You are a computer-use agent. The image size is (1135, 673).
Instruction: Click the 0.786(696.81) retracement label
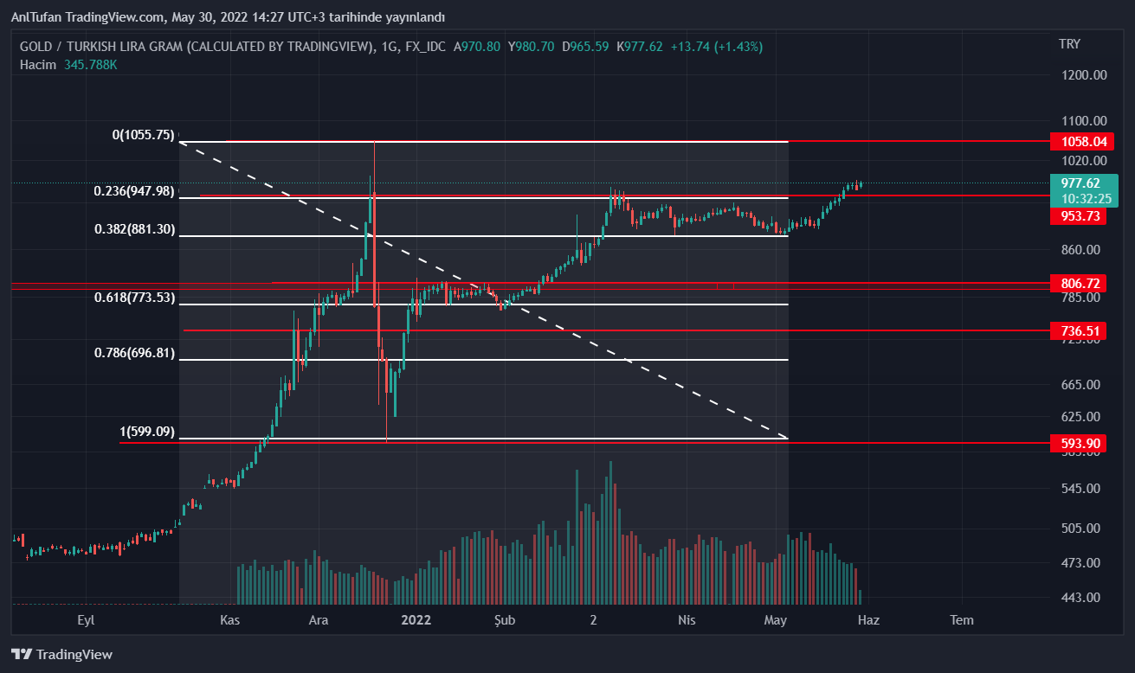tap(134, 353)
